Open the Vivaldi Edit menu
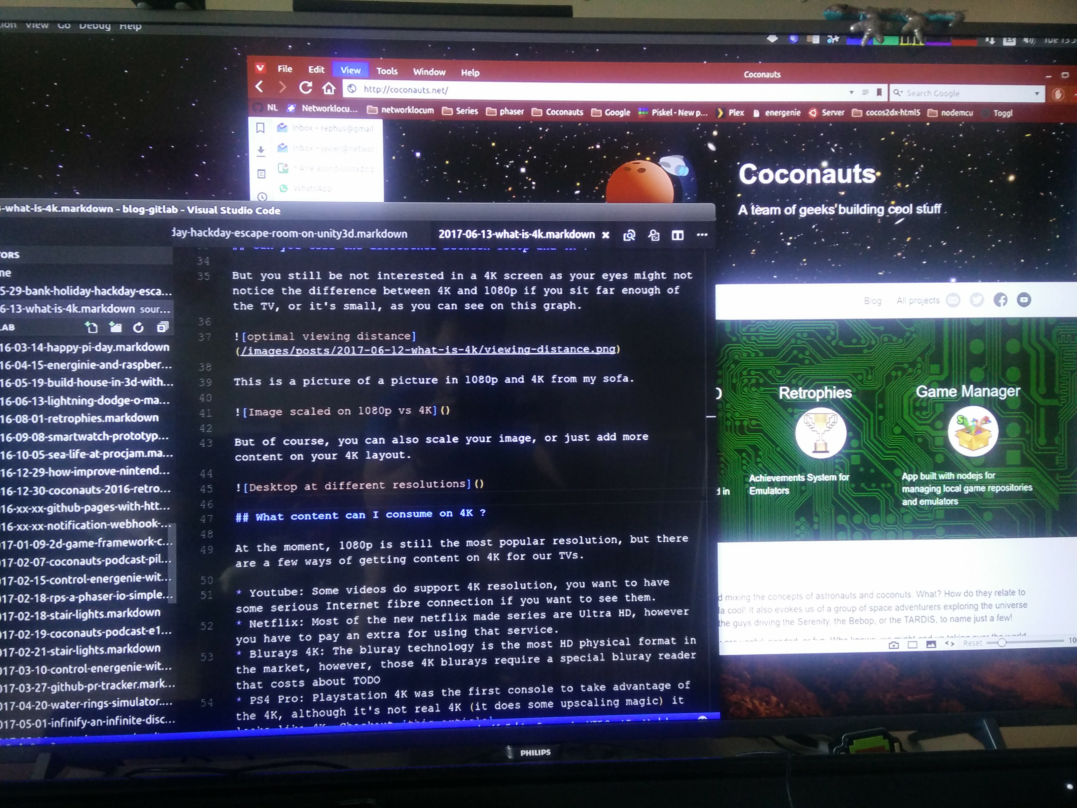The width and height of the screenshot is (1077, 808). pos(316,70)
